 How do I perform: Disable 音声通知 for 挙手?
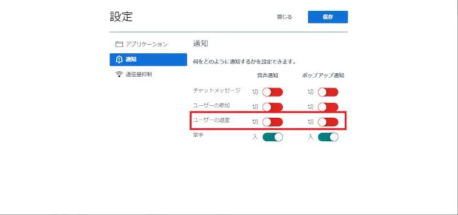273,137
